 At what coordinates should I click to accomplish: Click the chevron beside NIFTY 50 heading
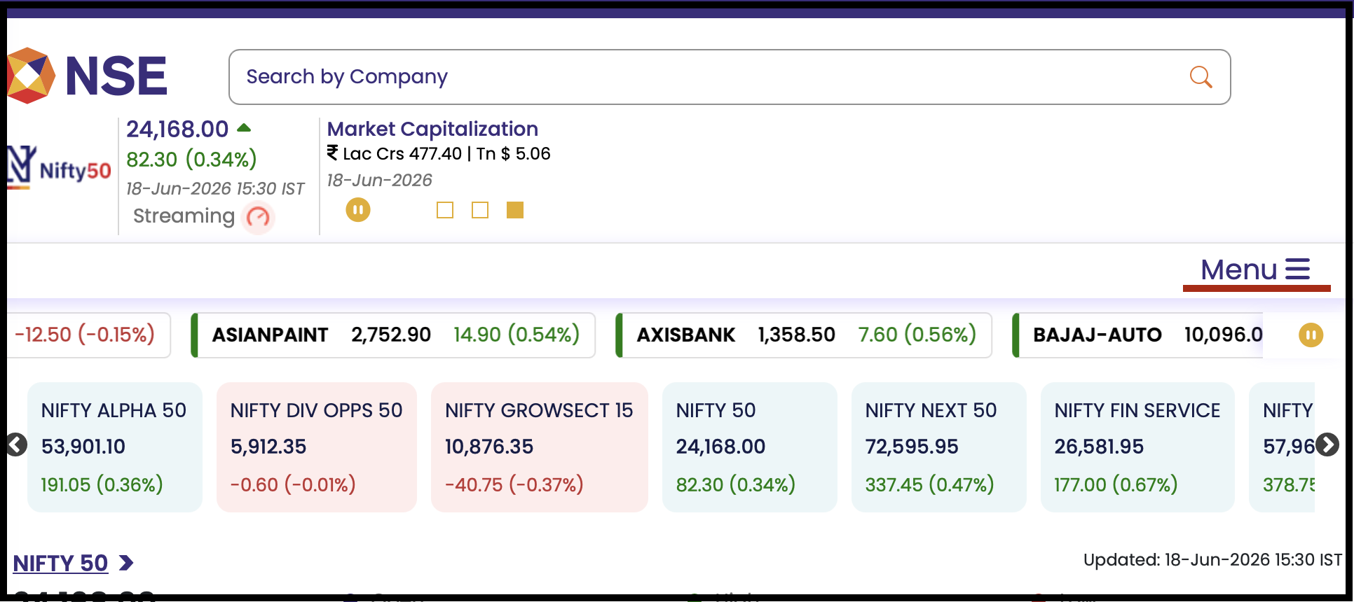[x=126, y=563]
